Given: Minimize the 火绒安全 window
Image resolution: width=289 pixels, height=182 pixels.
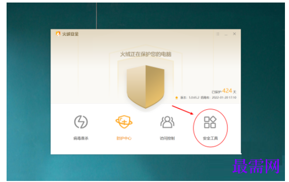Looking at the screenshot, I should tap(226, 34).
